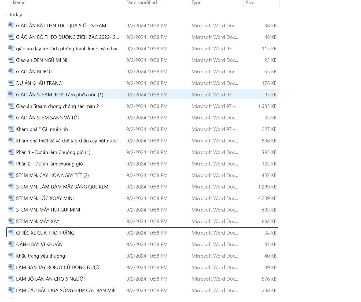
Task: Click icon of Giáo án Steam chong chóng sắc màu 2
Action: pyautogui.click(x=11, y=106)
